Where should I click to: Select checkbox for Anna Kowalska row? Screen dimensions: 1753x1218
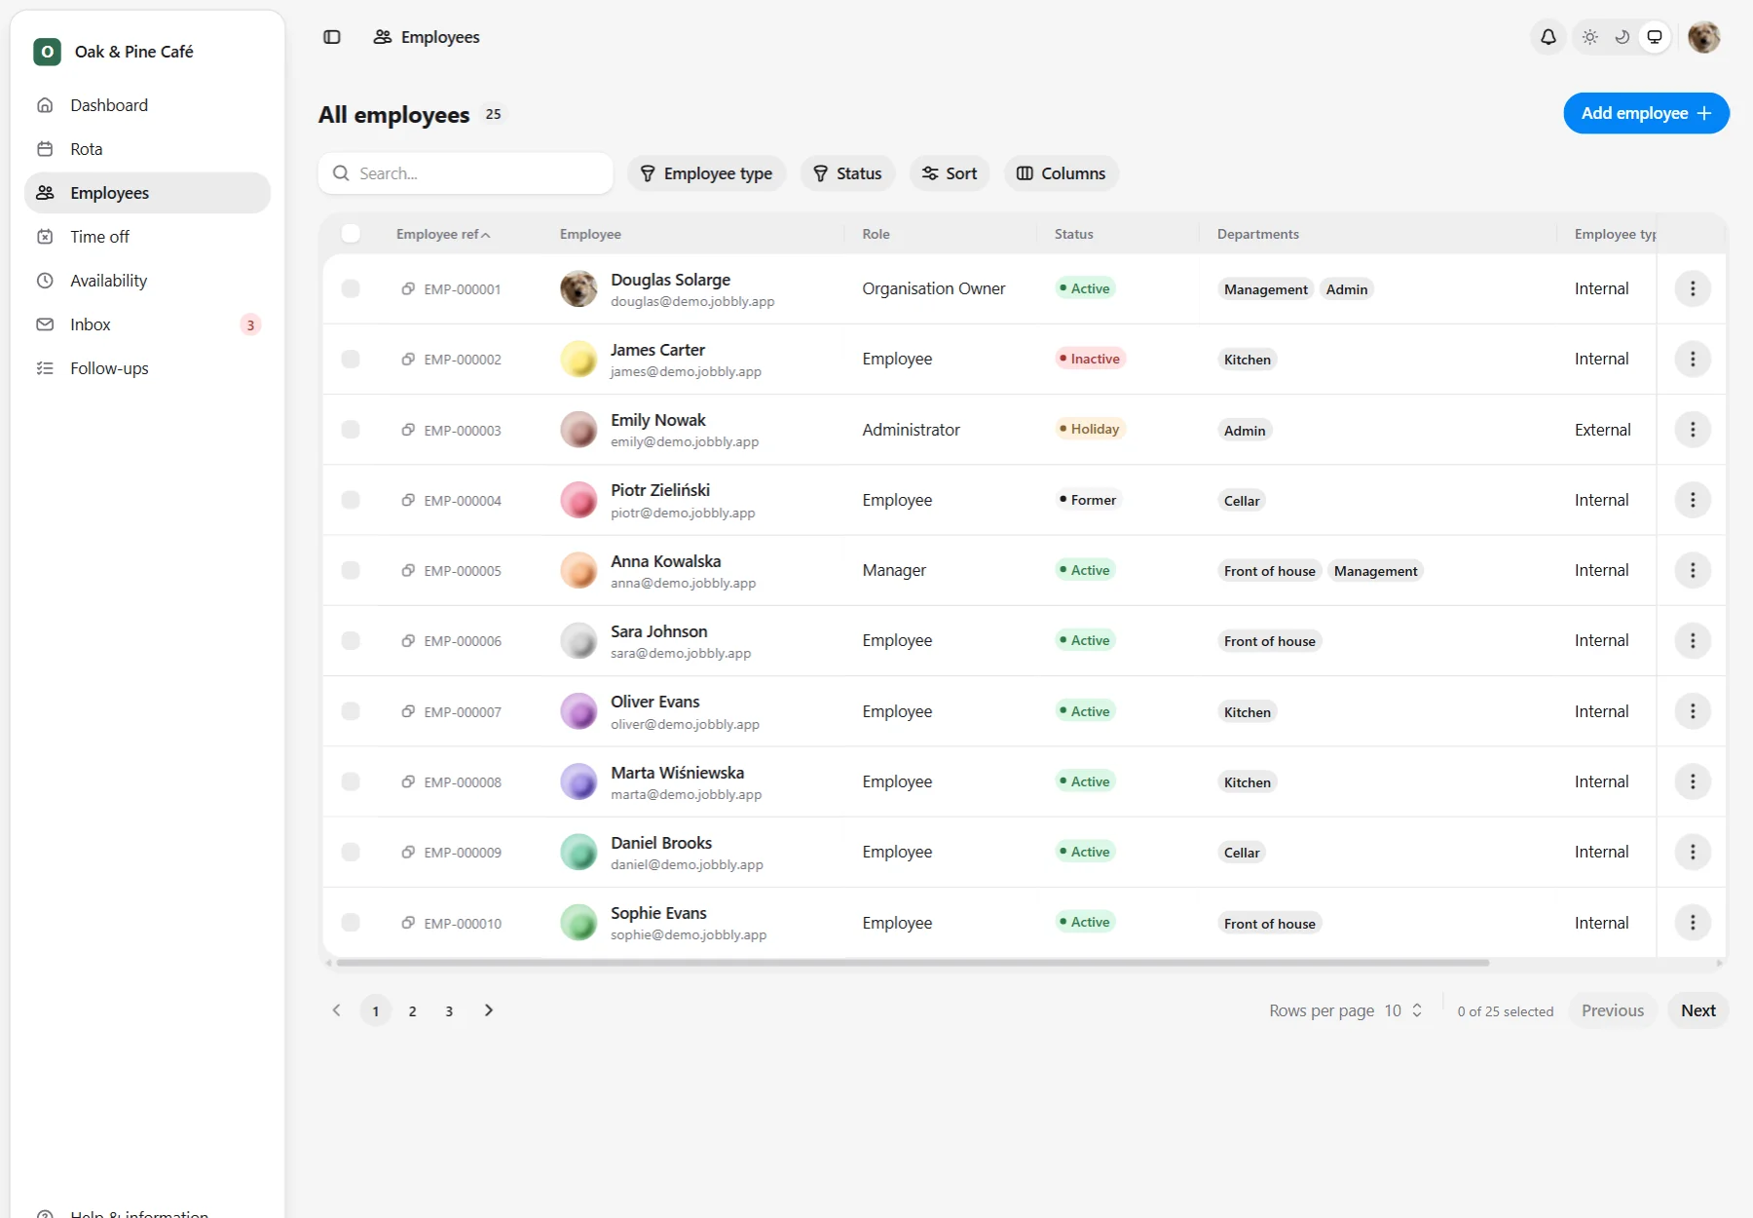[x=351, y=570]
